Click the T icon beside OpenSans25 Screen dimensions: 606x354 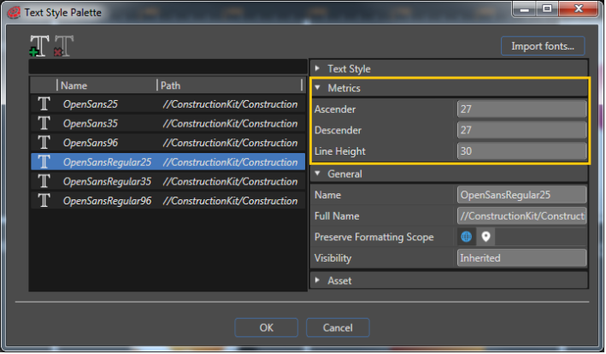point(44,104)
